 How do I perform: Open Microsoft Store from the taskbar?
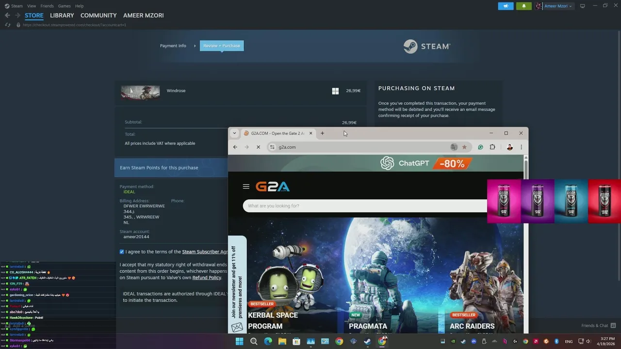point(296,341)
